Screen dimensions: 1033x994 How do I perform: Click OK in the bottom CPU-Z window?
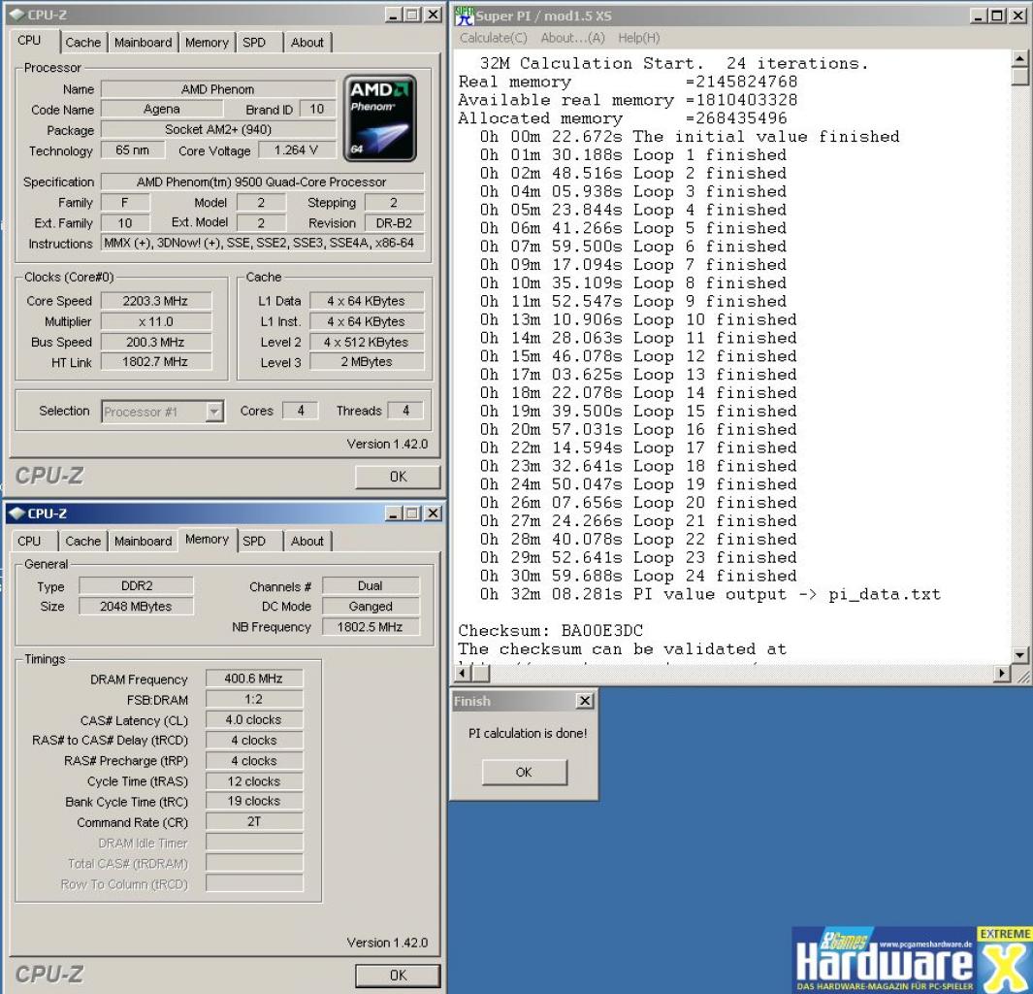coord(398,975)
